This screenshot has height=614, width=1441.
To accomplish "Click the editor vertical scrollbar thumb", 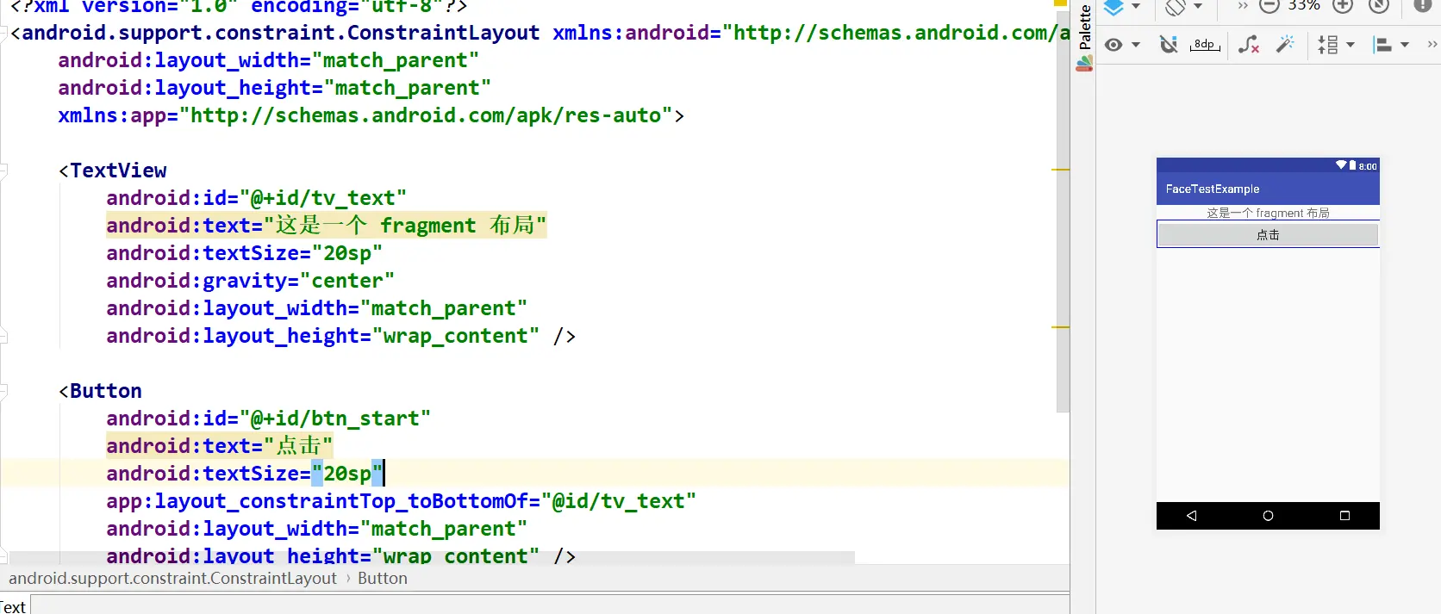I will 1063,214.
